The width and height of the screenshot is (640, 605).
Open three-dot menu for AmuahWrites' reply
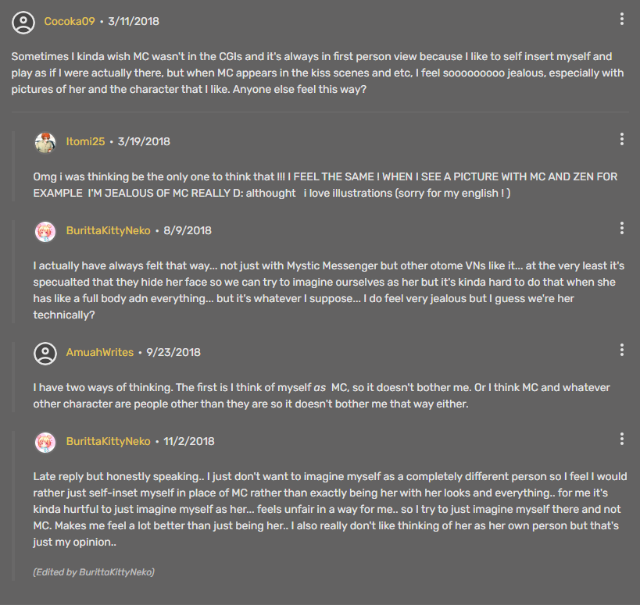click(621, 350)
